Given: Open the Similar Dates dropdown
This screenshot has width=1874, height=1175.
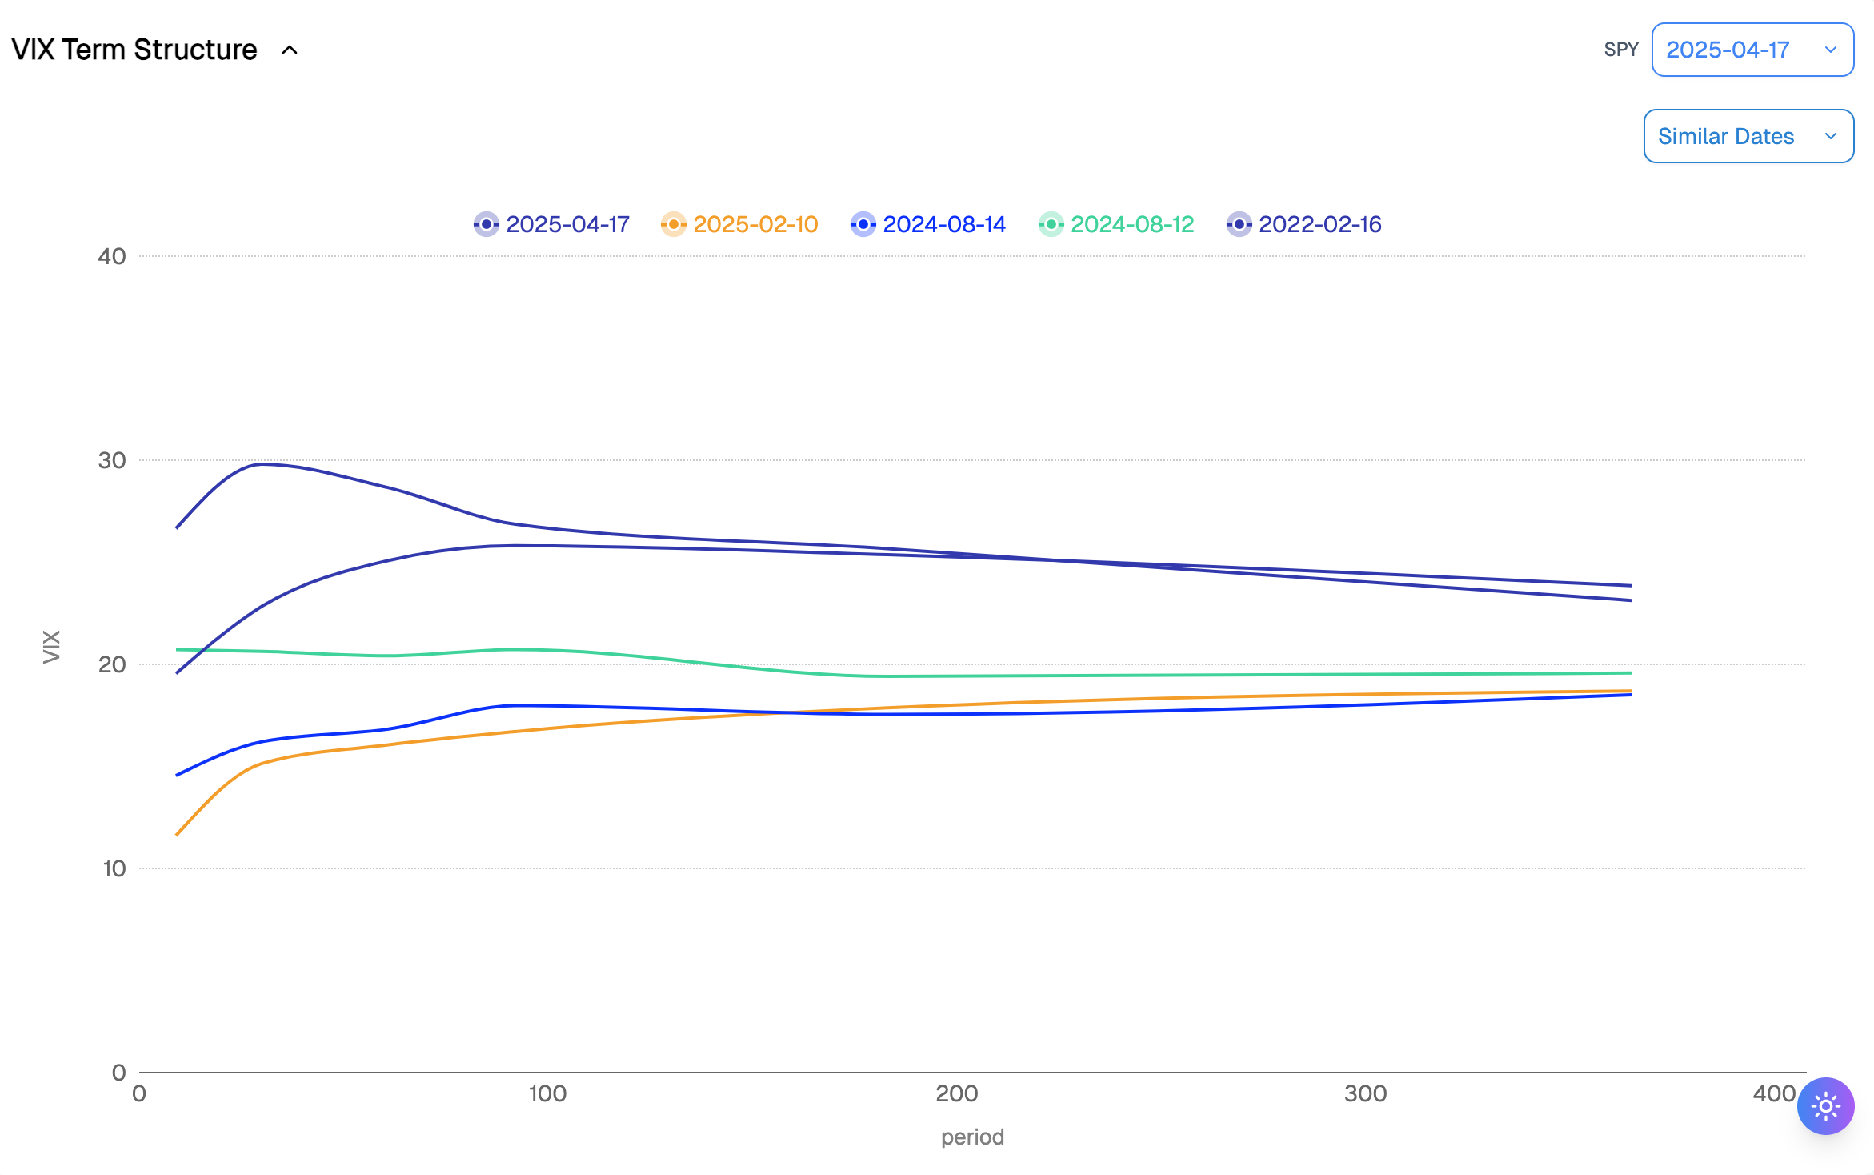Looking at the screenshot, I should 1748,136.
